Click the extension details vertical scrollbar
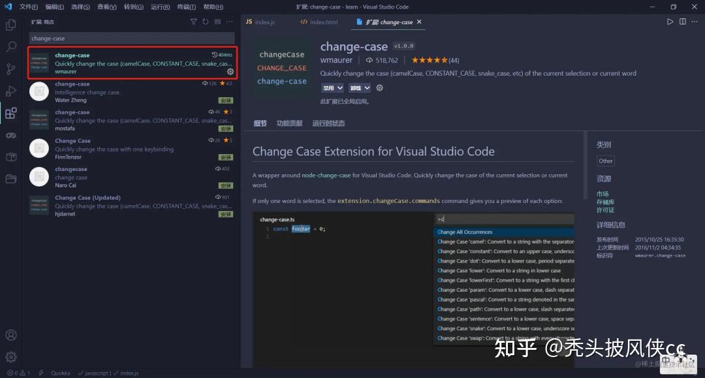Screen dimensions: 705x378 (x=586, y=165)
